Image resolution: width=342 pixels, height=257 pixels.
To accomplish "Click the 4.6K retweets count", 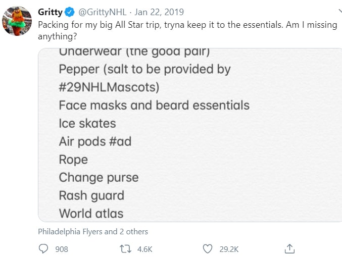I will click(144, 249).
